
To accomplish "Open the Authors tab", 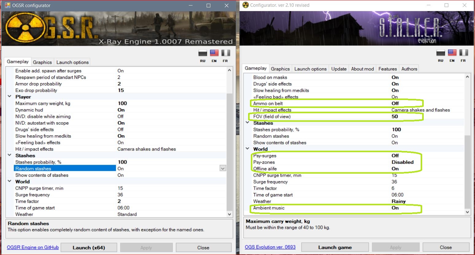I will click(409, 69).
